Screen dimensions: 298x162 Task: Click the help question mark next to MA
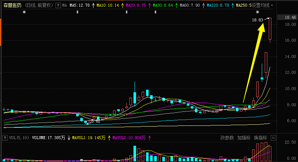(x=58, y=6)
